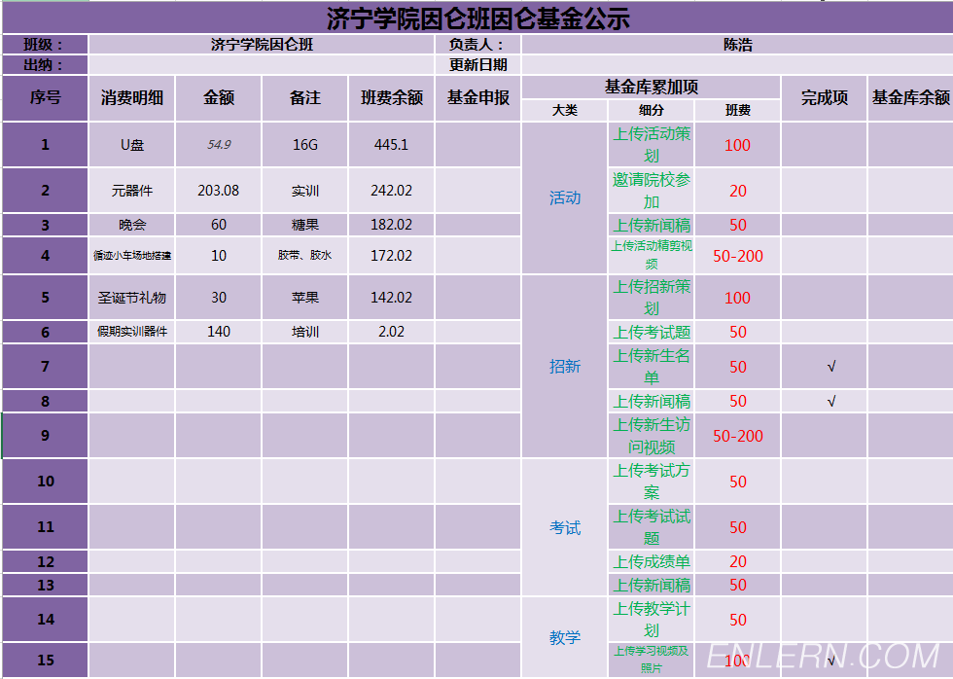The height and width of the screenshot is (679, 953).
Task: Click the 糖果 remark cell
Action: click(x=305, y=225)
